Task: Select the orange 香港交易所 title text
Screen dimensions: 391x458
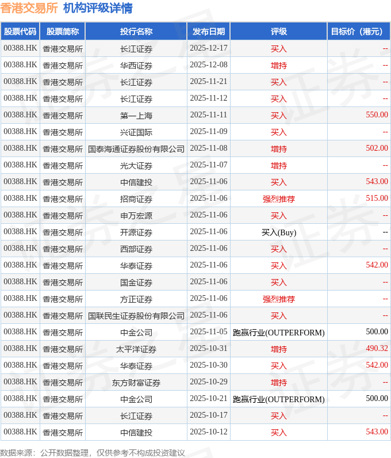Action: 29,8
